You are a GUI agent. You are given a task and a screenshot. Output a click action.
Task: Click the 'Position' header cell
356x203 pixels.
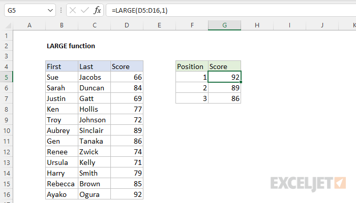coord(192,66)
